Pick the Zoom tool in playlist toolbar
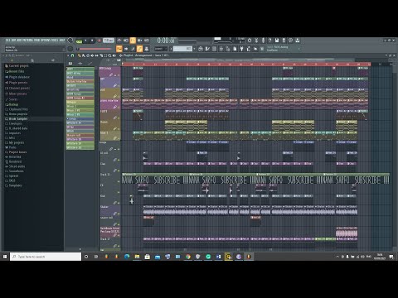Screen dimensions: 398x298 [109, 55]
